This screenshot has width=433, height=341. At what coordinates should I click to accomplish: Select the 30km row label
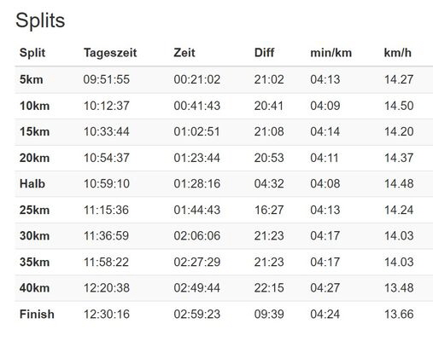[34, 236]
